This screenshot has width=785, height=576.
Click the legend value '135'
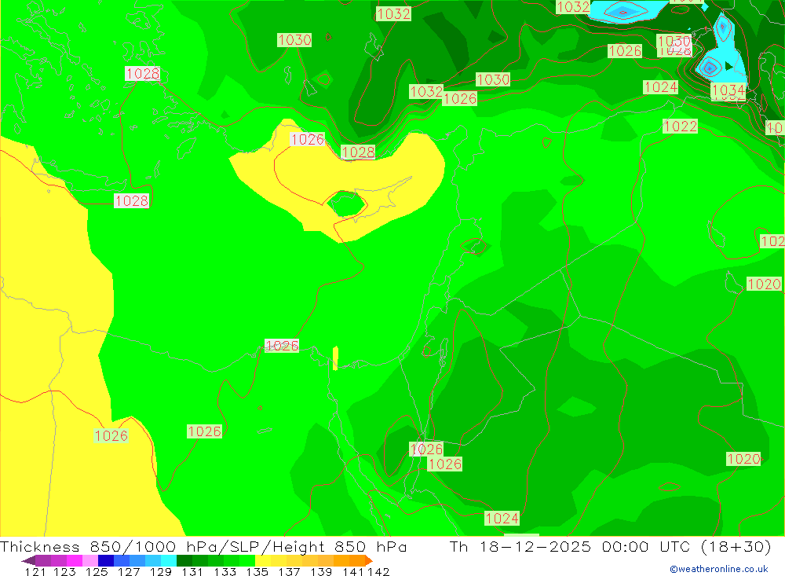tap(257, 571)
